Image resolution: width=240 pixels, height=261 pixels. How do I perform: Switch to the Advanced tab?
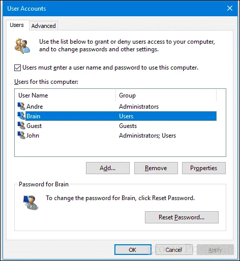pos(43,26)
